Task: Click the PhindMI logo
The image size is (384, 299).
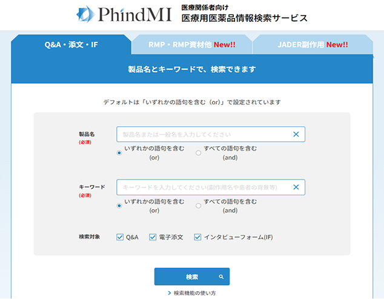Action: [124, 14]
